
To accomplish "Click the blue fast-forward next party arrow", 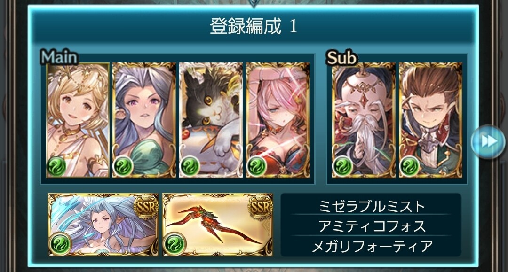I will [x=489, y=141].
